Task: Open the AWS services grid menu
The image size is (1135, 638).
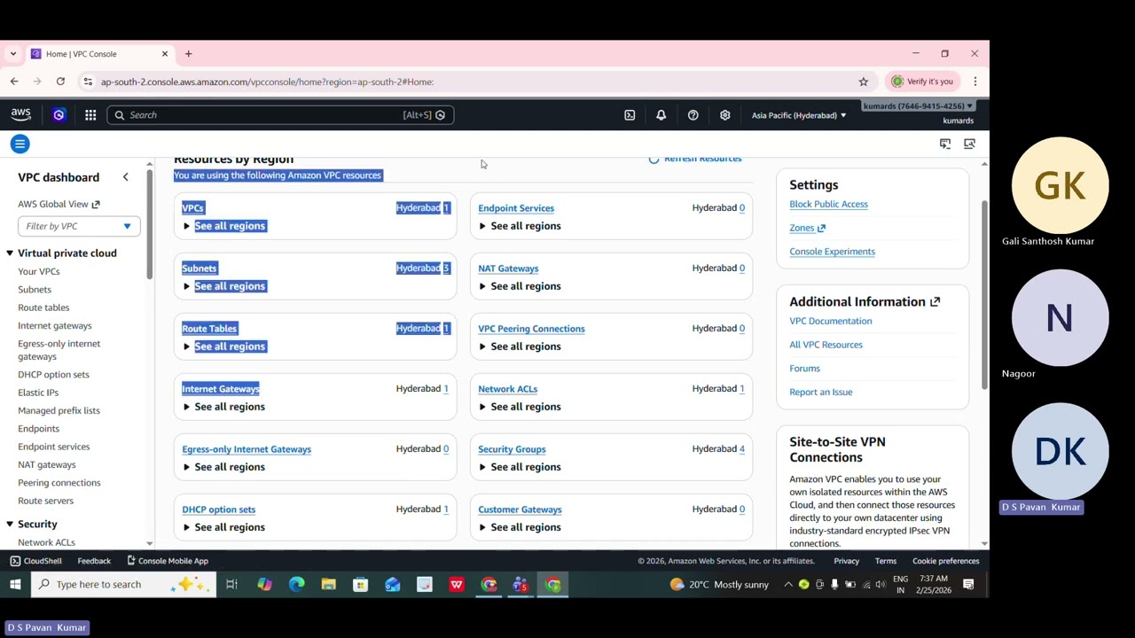Action: 90,114
